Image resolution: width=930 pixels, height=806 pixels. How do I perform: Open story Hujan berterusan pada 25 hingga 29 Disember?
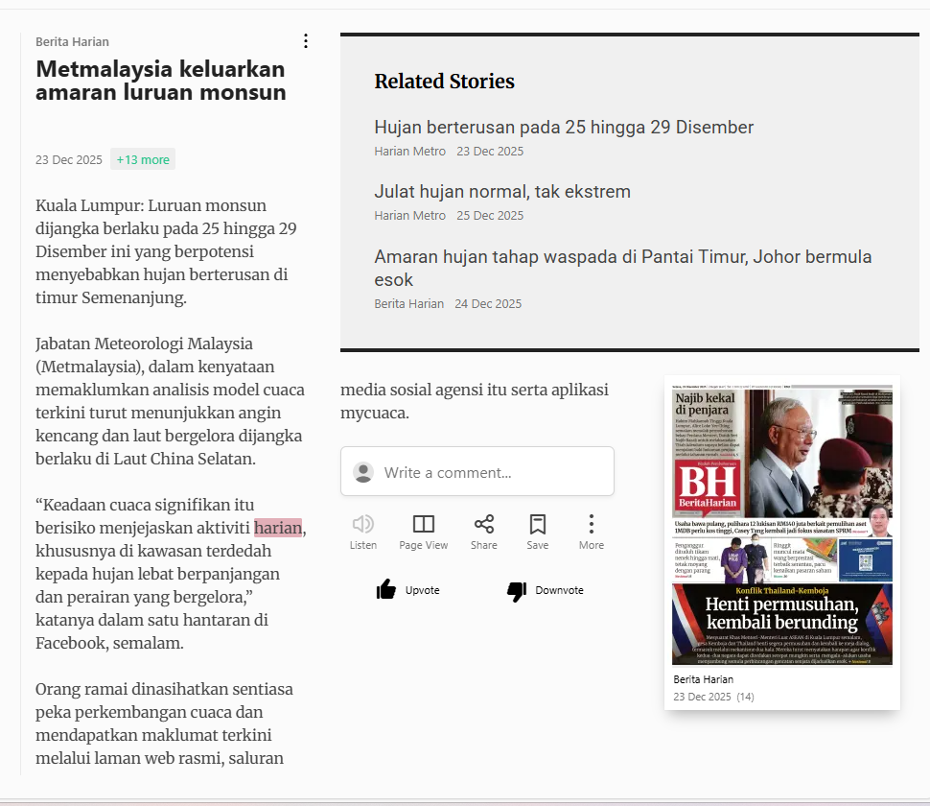coord(564,128)
